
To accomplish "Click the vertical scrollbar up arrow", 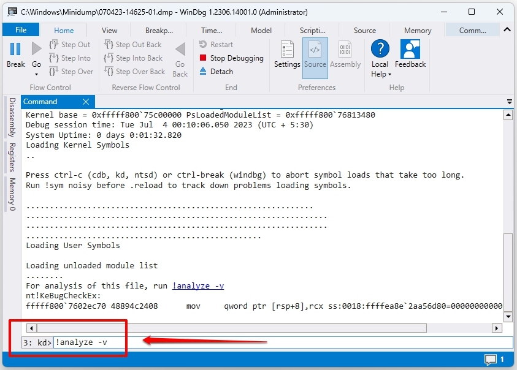I will pyautogui.click(x=508, y=115).
